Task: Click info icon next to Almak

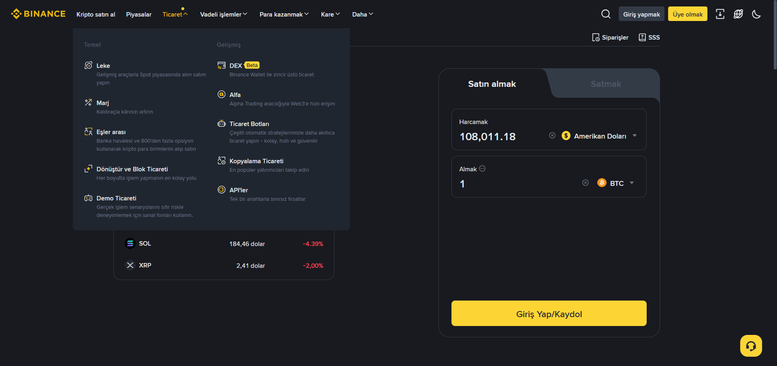Action: pyautogui.click(x=482, y=169)
